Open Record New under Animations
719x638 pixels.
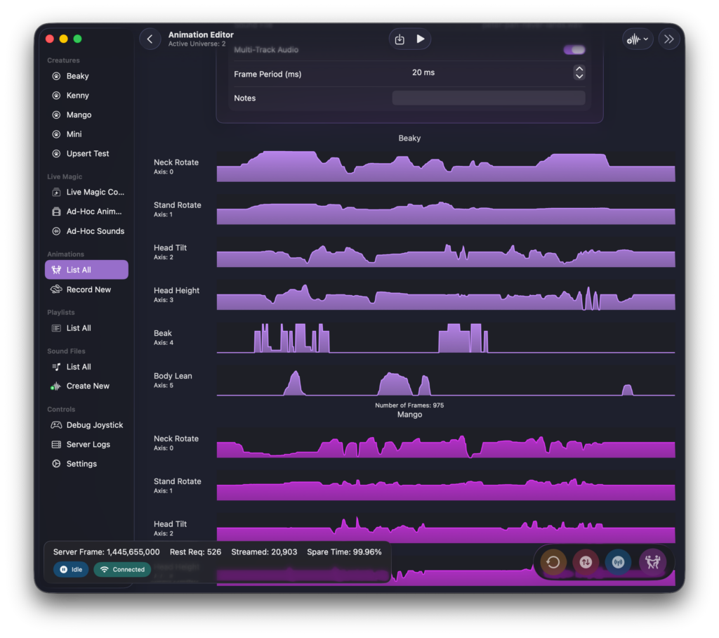click(x=88, y=289)
